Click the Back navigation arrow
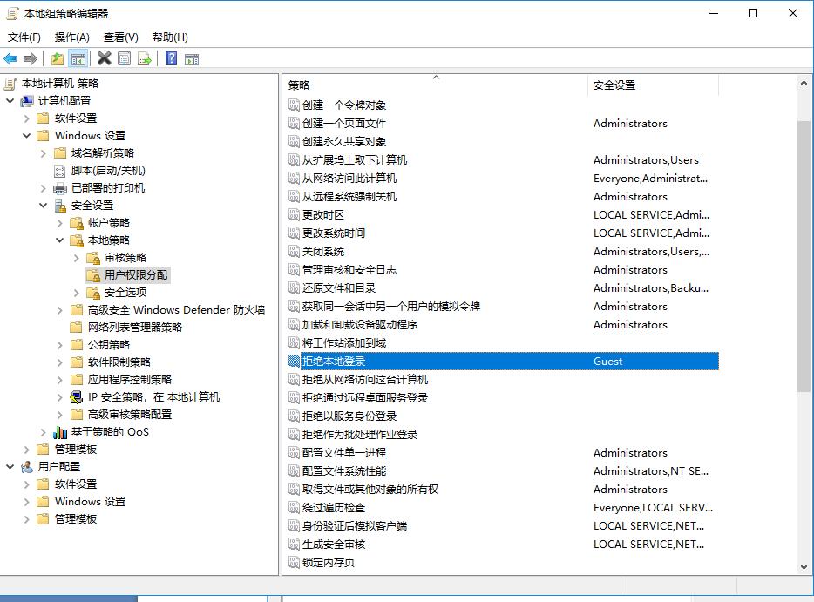The width and height of the screenshot is (814, 602). (10, 57)
